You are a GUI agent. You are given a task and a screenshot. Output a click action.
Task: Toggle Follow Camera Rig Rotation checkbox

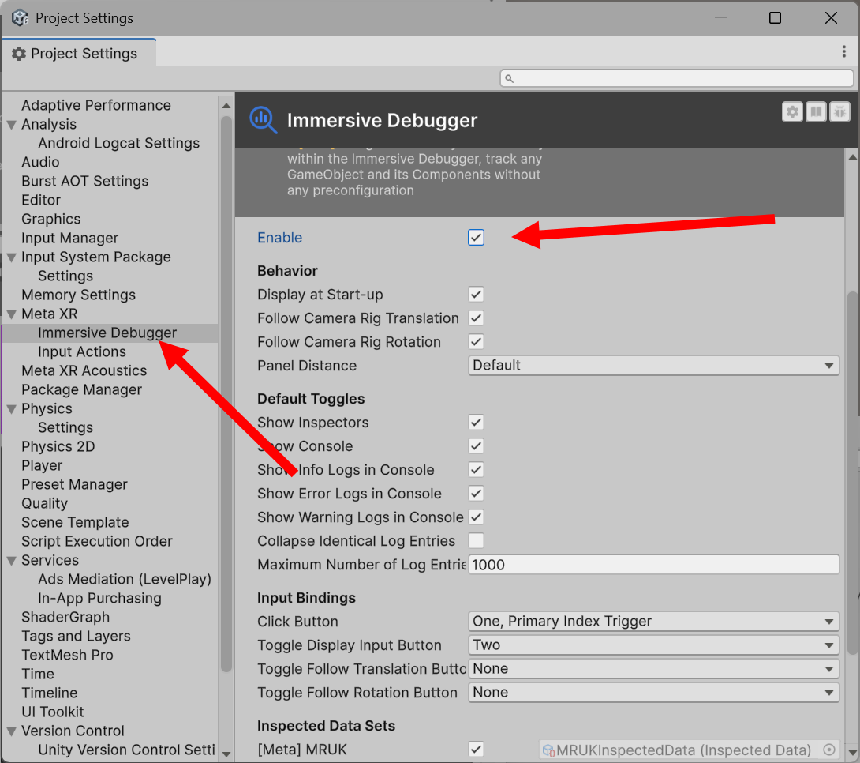pyautogui.click(x=476, y=341)
